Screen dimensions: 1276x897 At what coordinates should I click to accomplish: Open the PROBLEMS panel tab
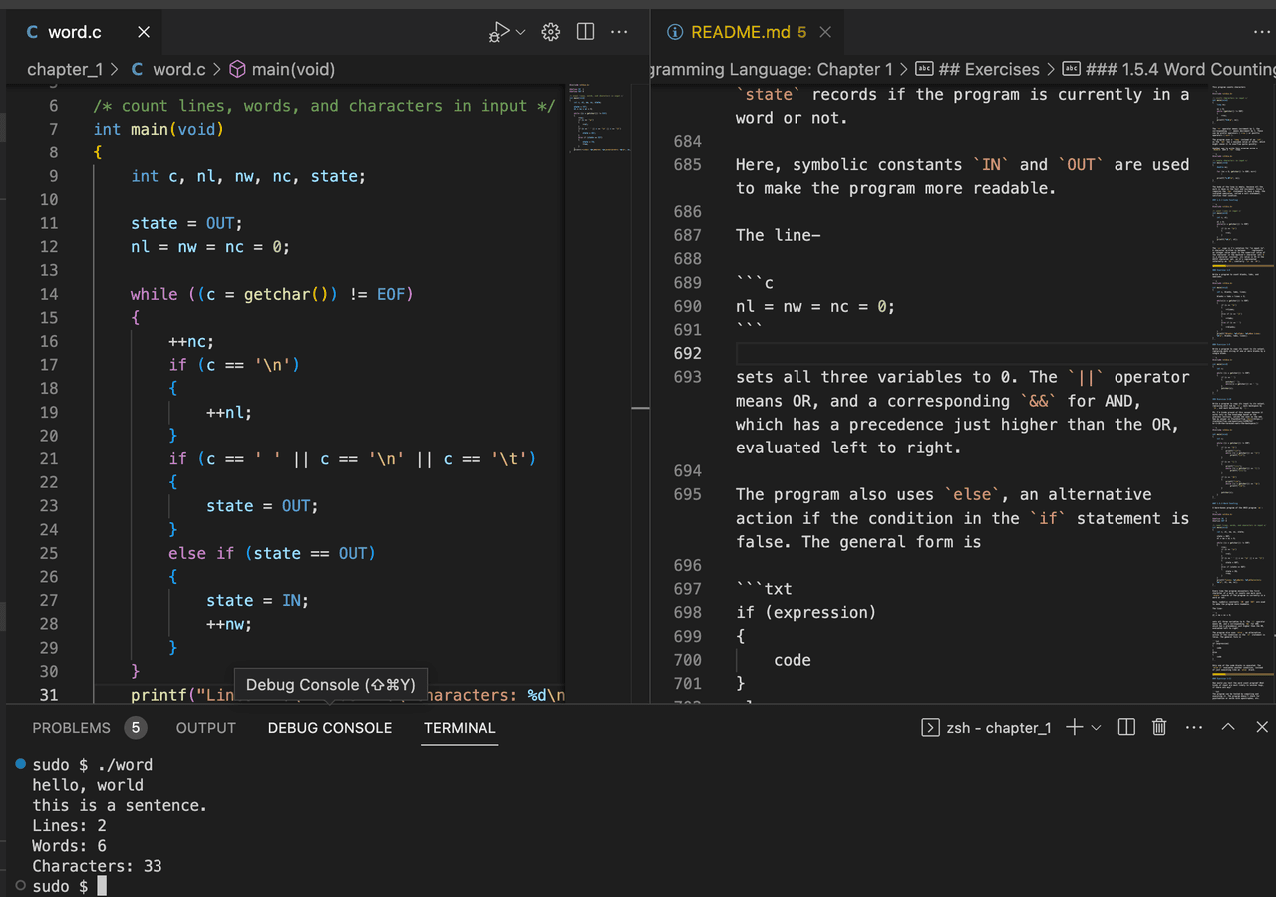coord(71,728)
